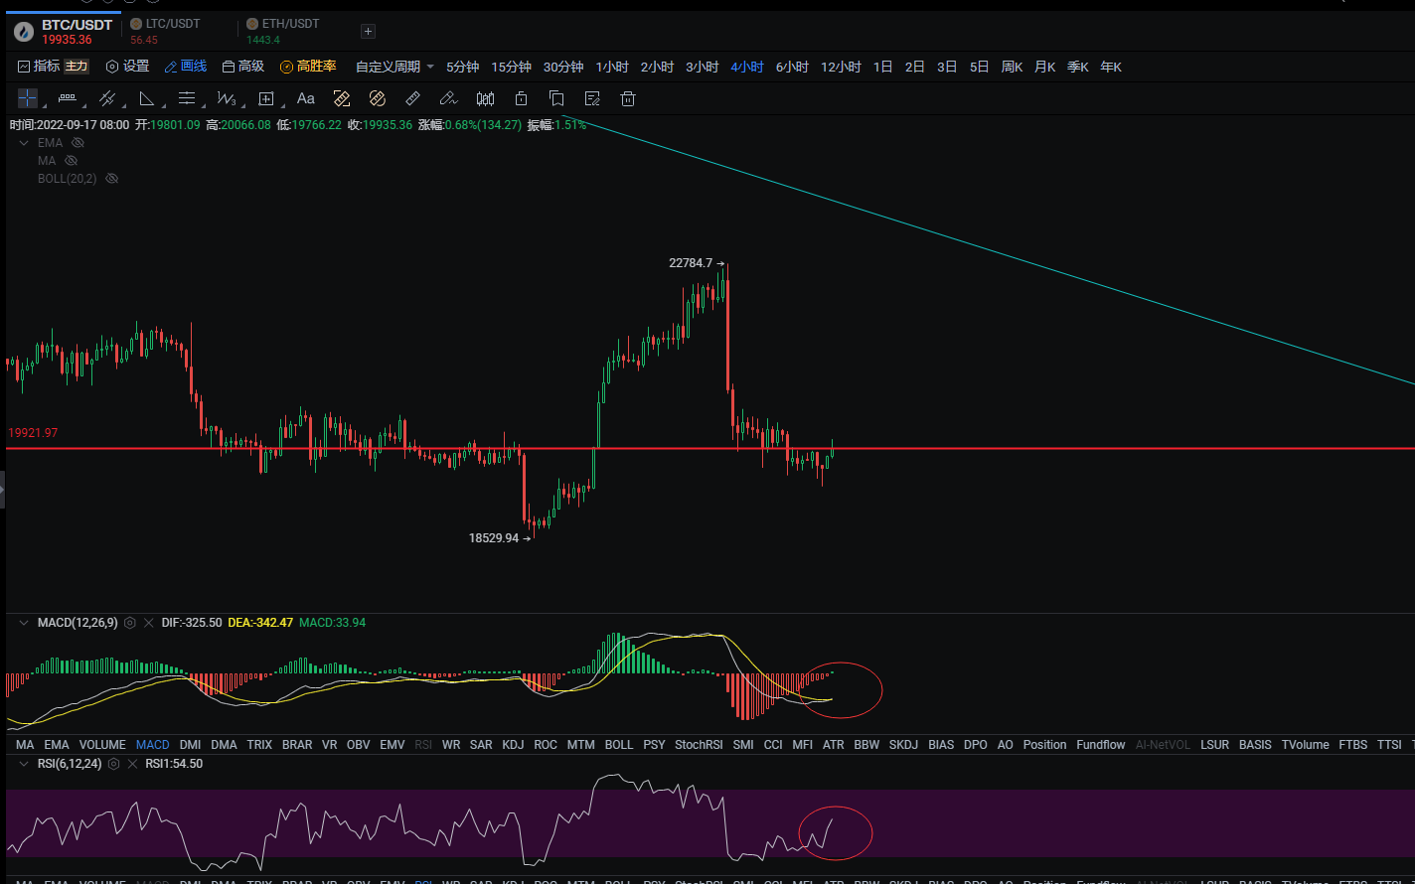Collapse the MACD(12,26,9) panel chevron
1415x884 pixels.
(x=24, y=623)
